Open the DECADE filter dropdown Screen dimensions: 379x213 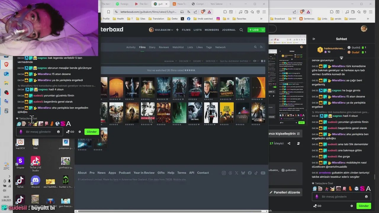pos(185,61)
